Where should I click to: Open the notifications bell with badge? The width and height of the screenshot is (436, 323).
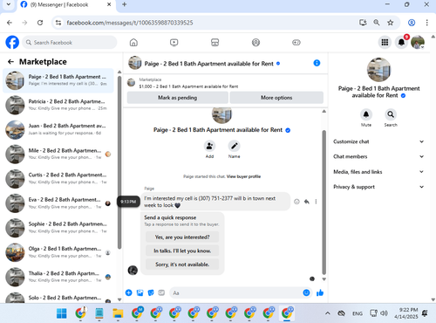tap(401, 43)
